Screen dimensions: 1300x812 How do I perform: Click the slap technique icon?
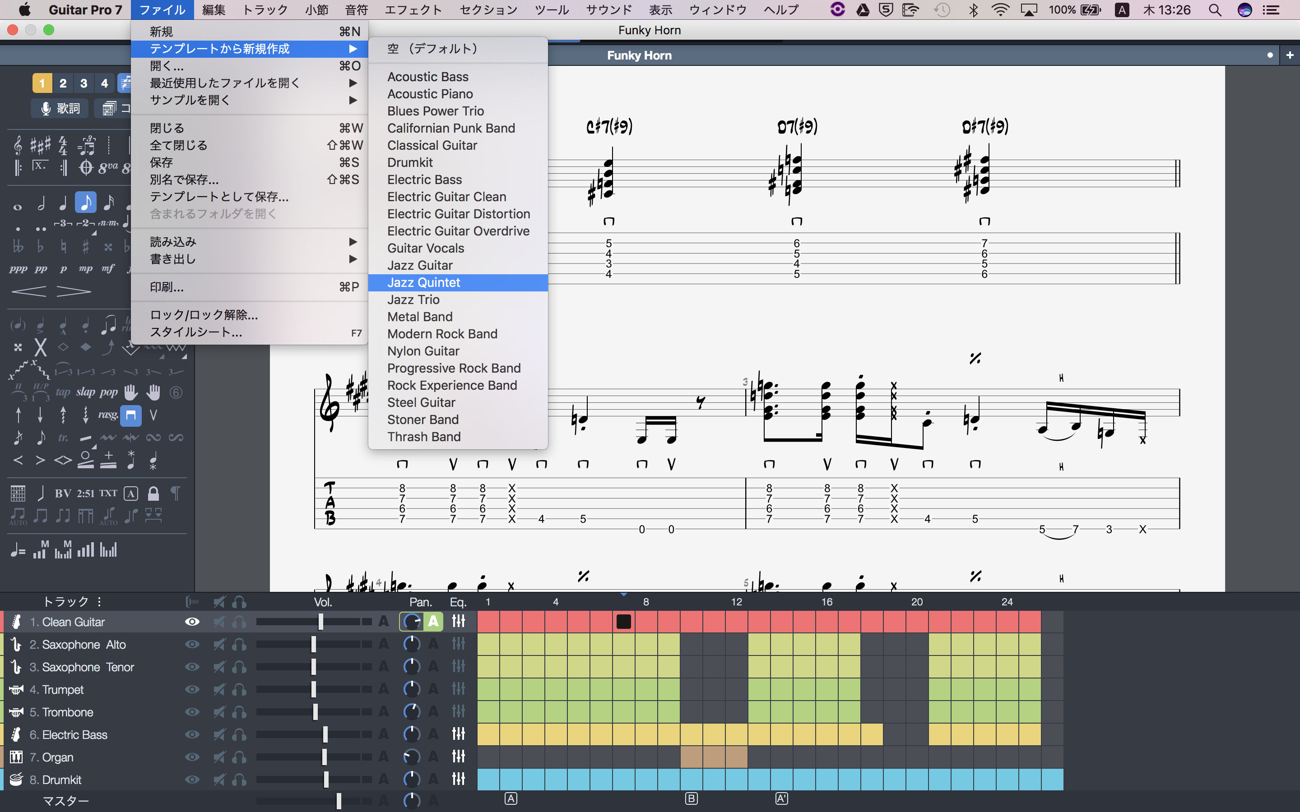pyautogui.click(x=85, y=392)
